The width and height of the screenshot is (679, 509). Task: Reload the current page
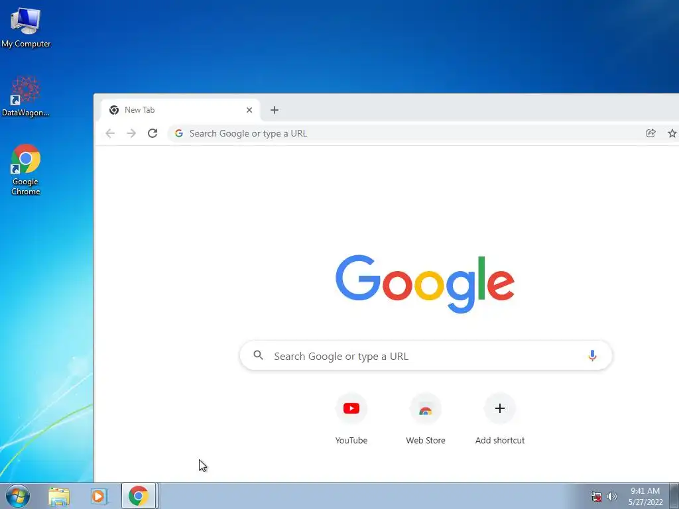(x=153, y=133)
